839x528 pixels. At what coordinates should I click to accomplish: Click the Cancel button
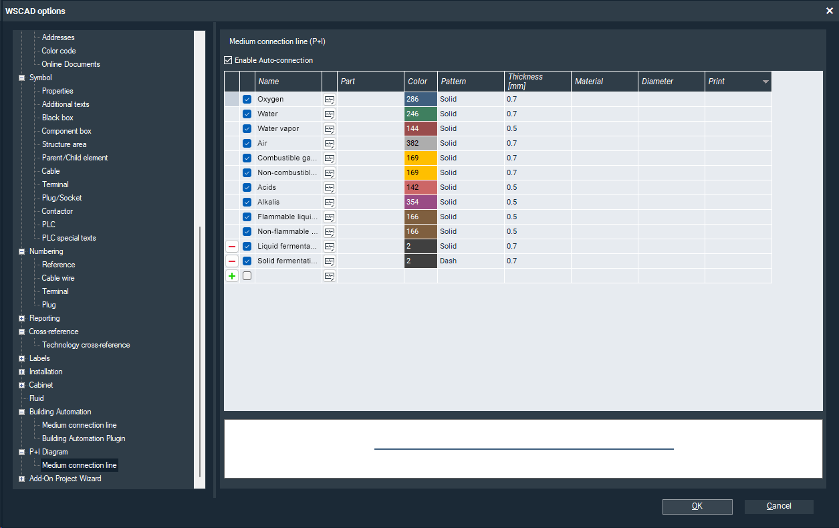pyautogui.click(x=779, y=507)
